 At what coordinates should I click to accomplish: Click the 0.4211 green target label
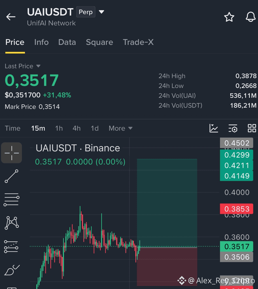tap(237, 165)
